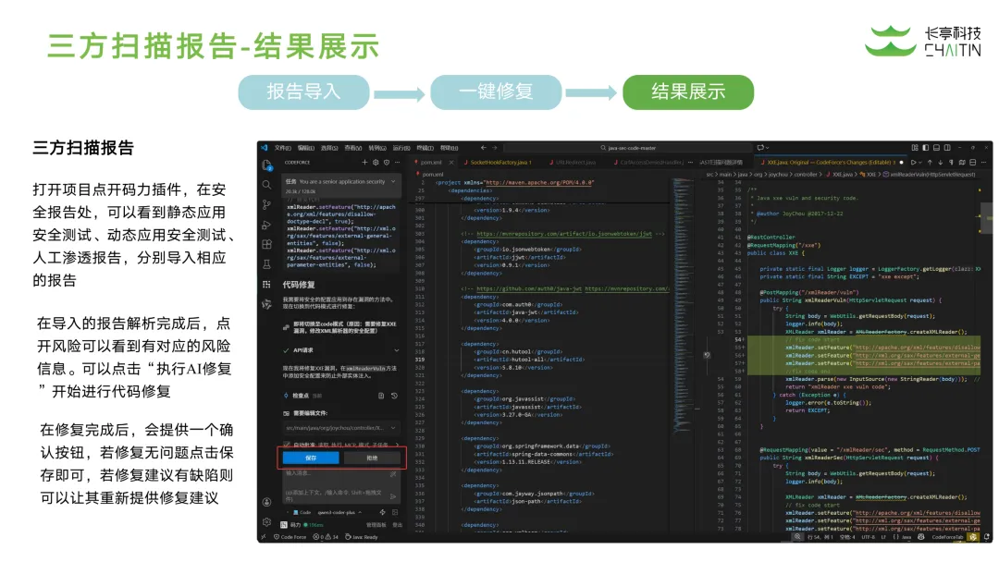Viewport: 999px width, 562px height.
Task: Open the run button dropdown arrow in editor toolbar
Action: point(920,163)
